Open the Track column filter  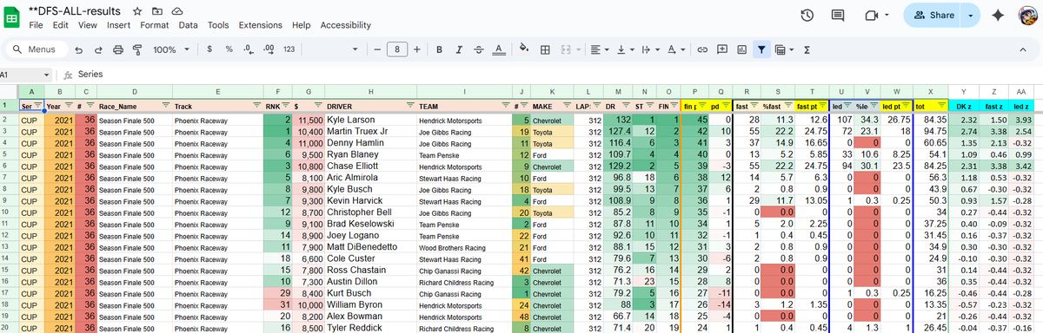coord(256,106)
